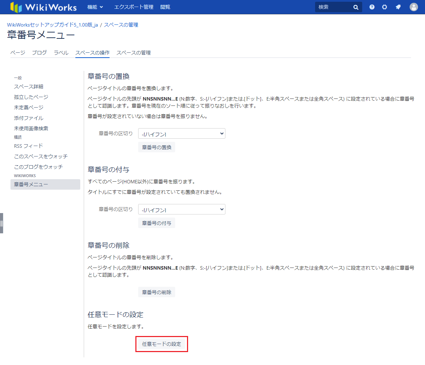The height and width of the screenshot is (365, 425).
Task: Open the help question mark icon
Action: [x=372, y=7]
